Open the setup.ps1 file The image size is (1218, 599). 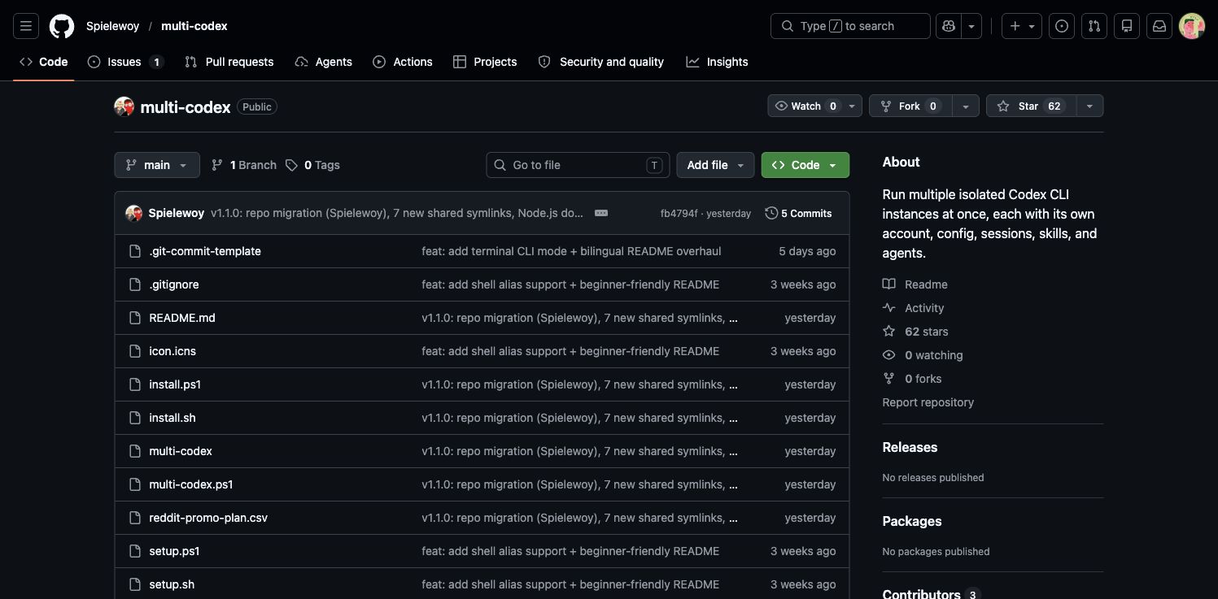(x=174, y=551)
